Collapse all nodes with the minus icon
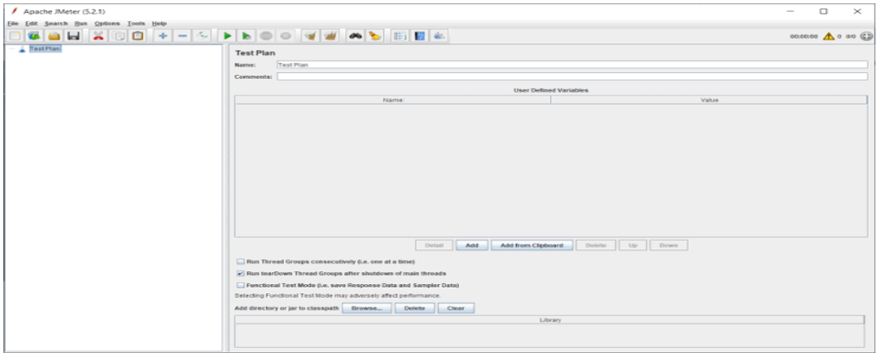878x358 pixels. pyautogui.click(x=183, y=36)
